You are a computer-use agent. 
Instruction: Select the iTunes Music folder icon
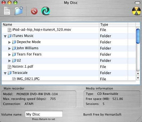point(10,36)
